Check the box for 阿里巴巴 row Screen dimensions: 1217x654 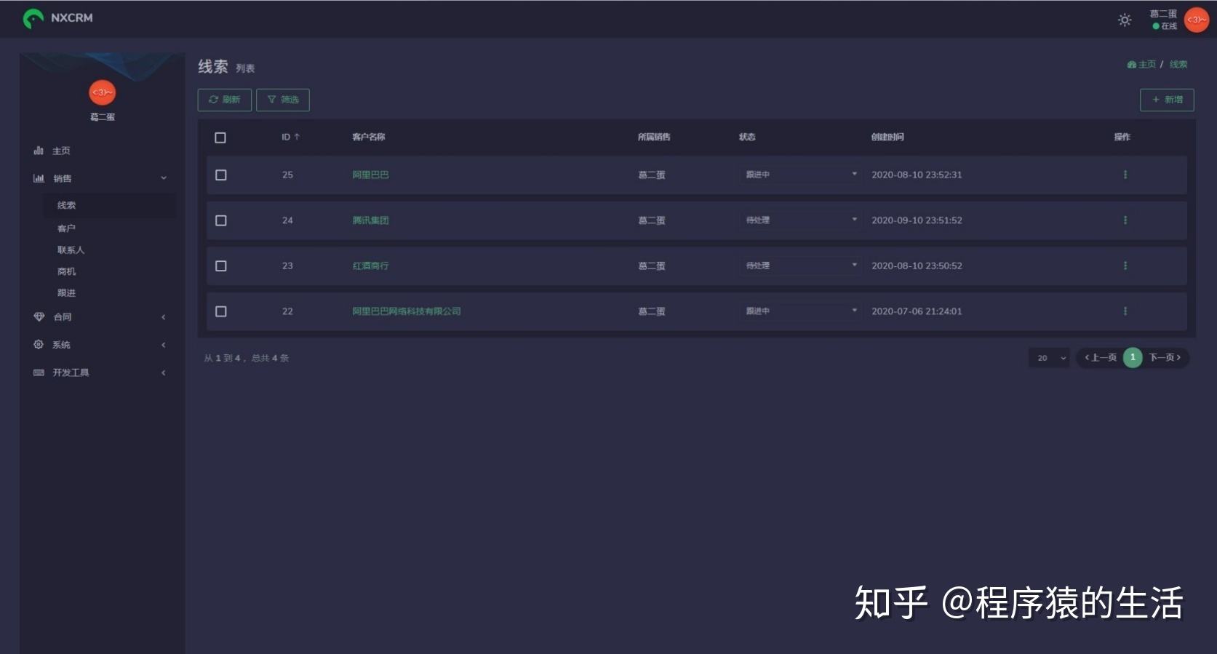pyautogui.click(x=221, y=175)
